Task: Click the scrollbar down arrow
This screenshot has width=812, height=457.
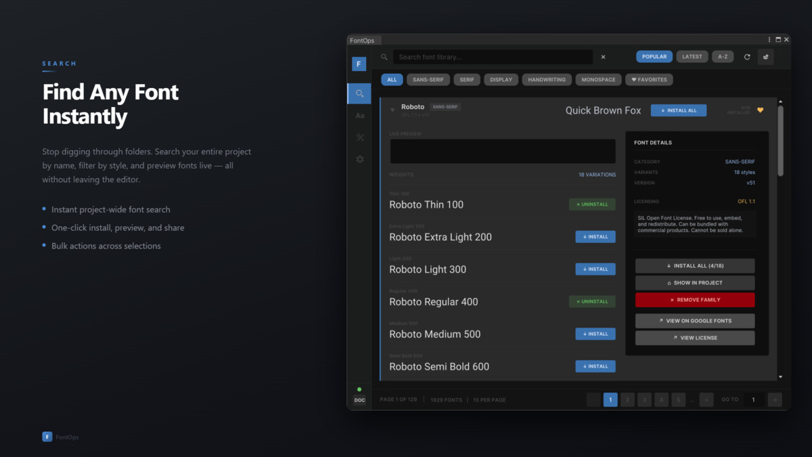Action: click(781, 377)
